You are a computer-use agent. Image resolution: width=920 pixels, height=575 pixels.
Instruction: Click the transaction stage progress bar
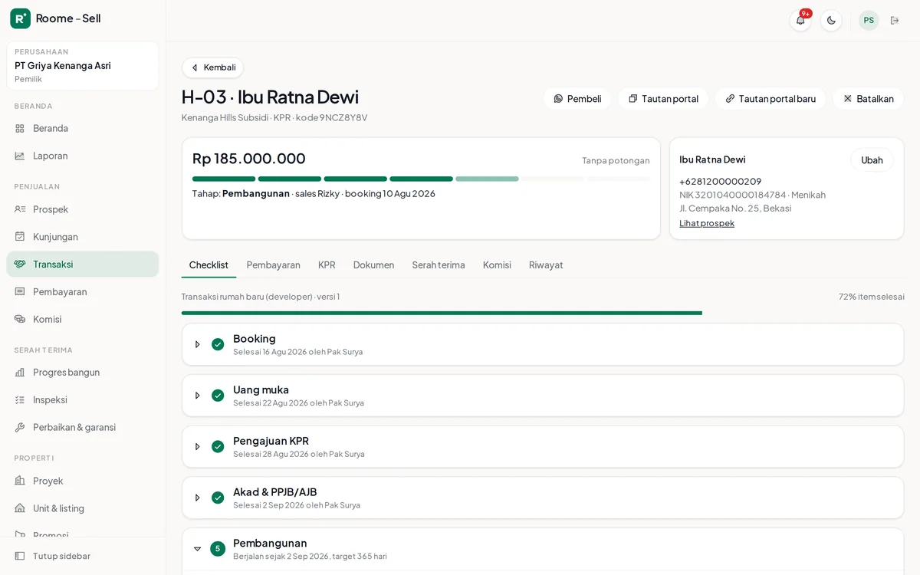point(421,179)
